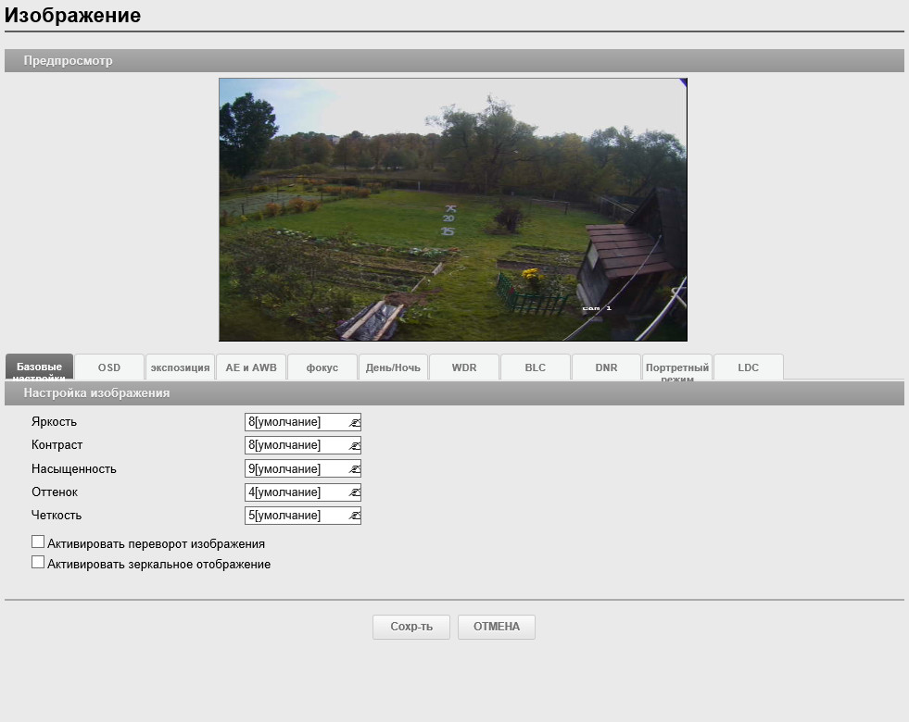The image size is (909, 722).
Task: Open the Контраст dropdown arrow icon
Action: 355,445
